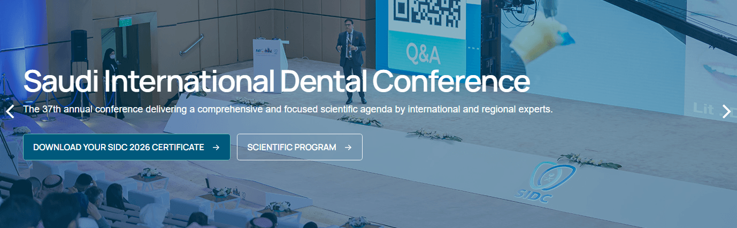Advance to the next carousel slide

(726, 111)
